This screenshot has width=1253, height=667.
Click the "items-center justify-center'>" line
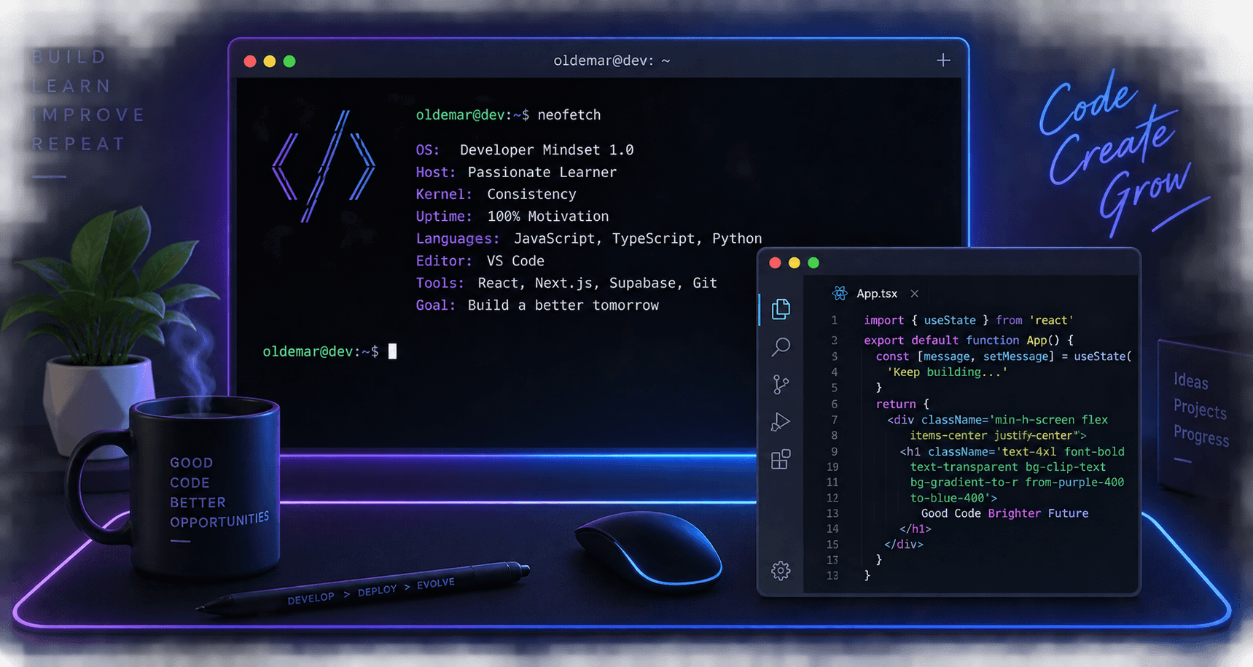[x=998, y=435]
